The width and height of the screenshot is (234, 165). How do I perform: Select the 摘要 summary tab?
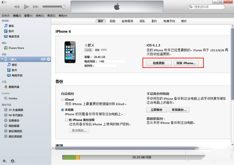pos(101,21)
